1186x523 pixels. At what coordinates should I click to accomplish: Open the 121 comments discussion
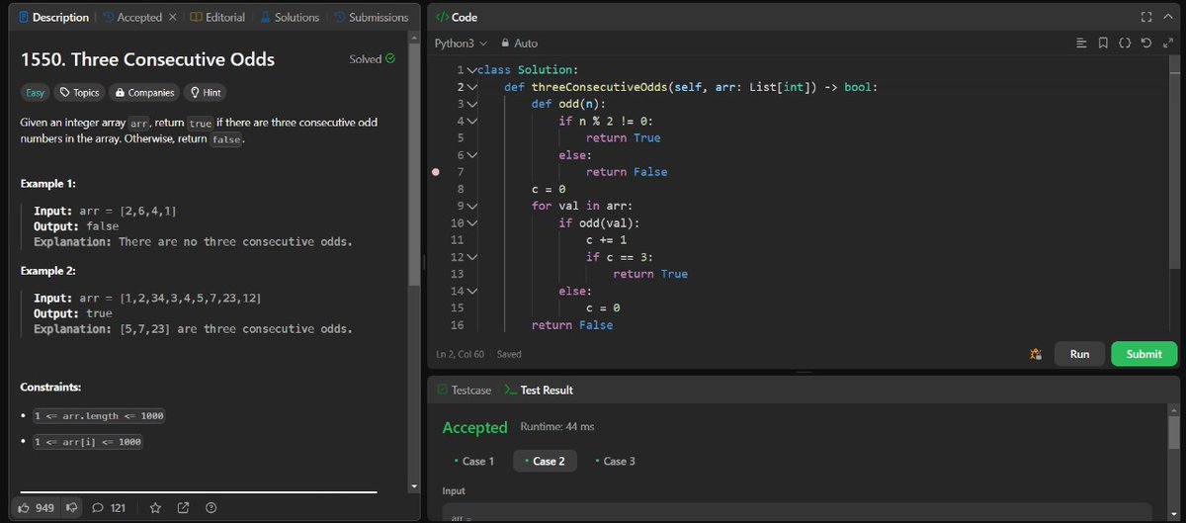tap(109, 507)
